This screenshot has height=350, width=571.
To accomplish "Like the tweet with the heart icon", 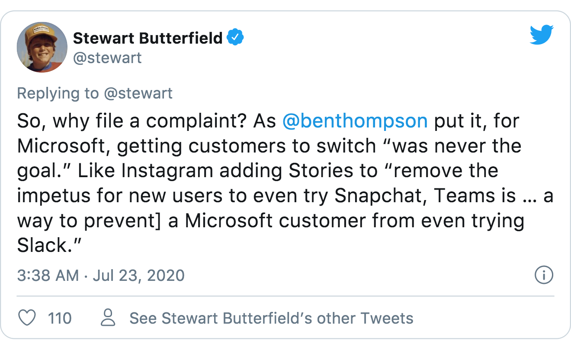I will 28,318.
